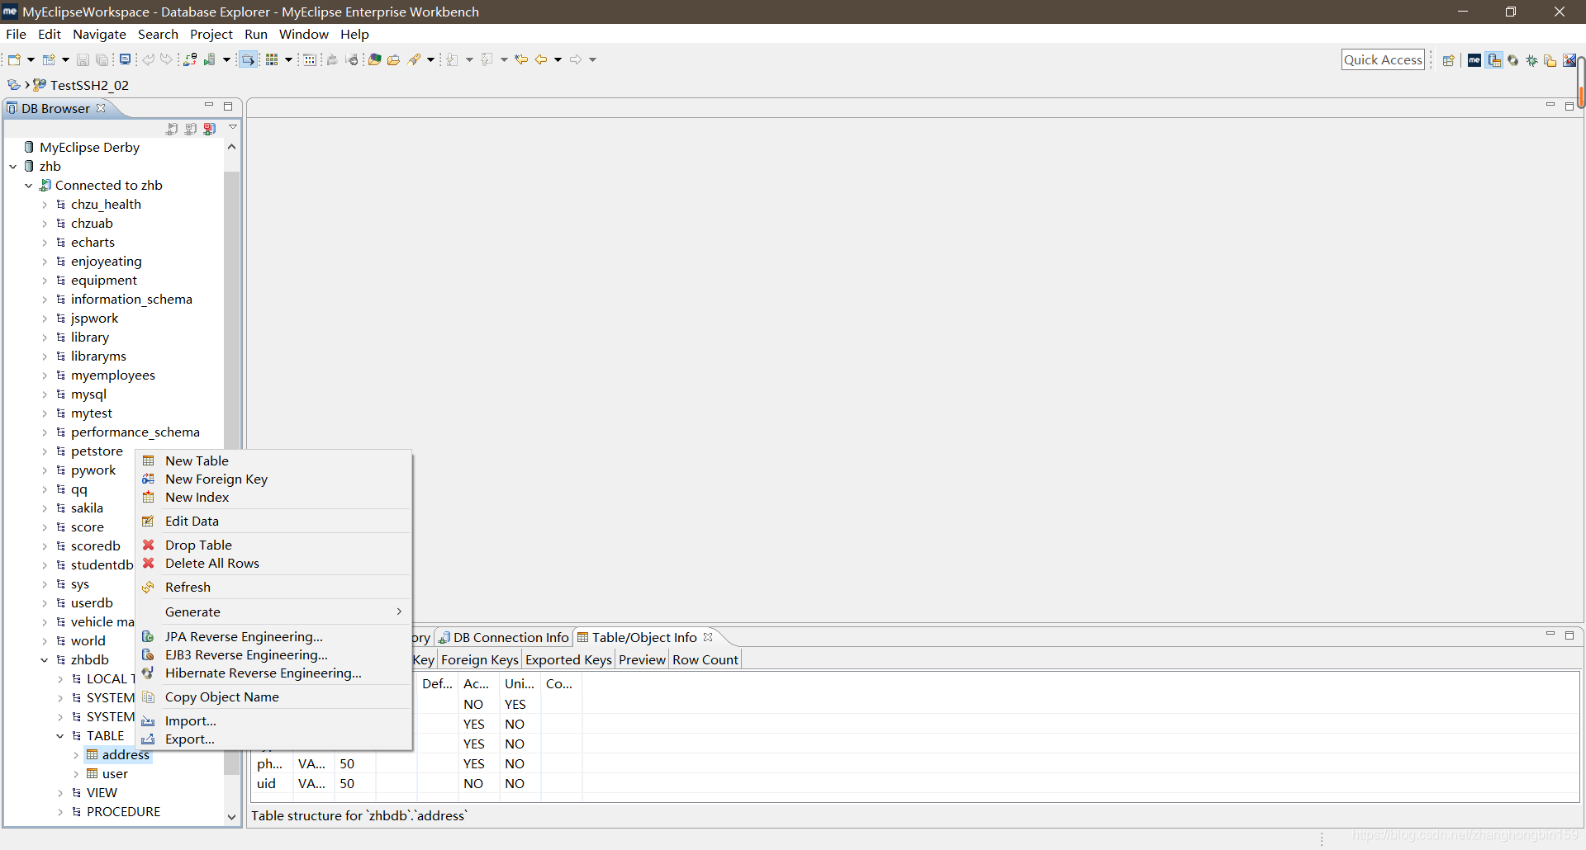The width and height of the screenshot is (1586, 850).
Task: Select the PROCEDURE folder in tree
Action: tap(123, 812)
